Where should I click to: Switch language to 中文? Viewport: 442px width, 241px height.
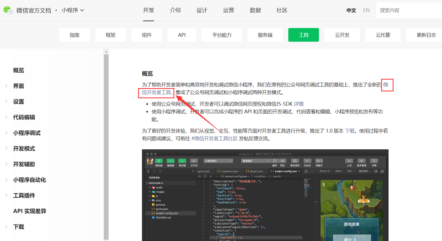351,10
